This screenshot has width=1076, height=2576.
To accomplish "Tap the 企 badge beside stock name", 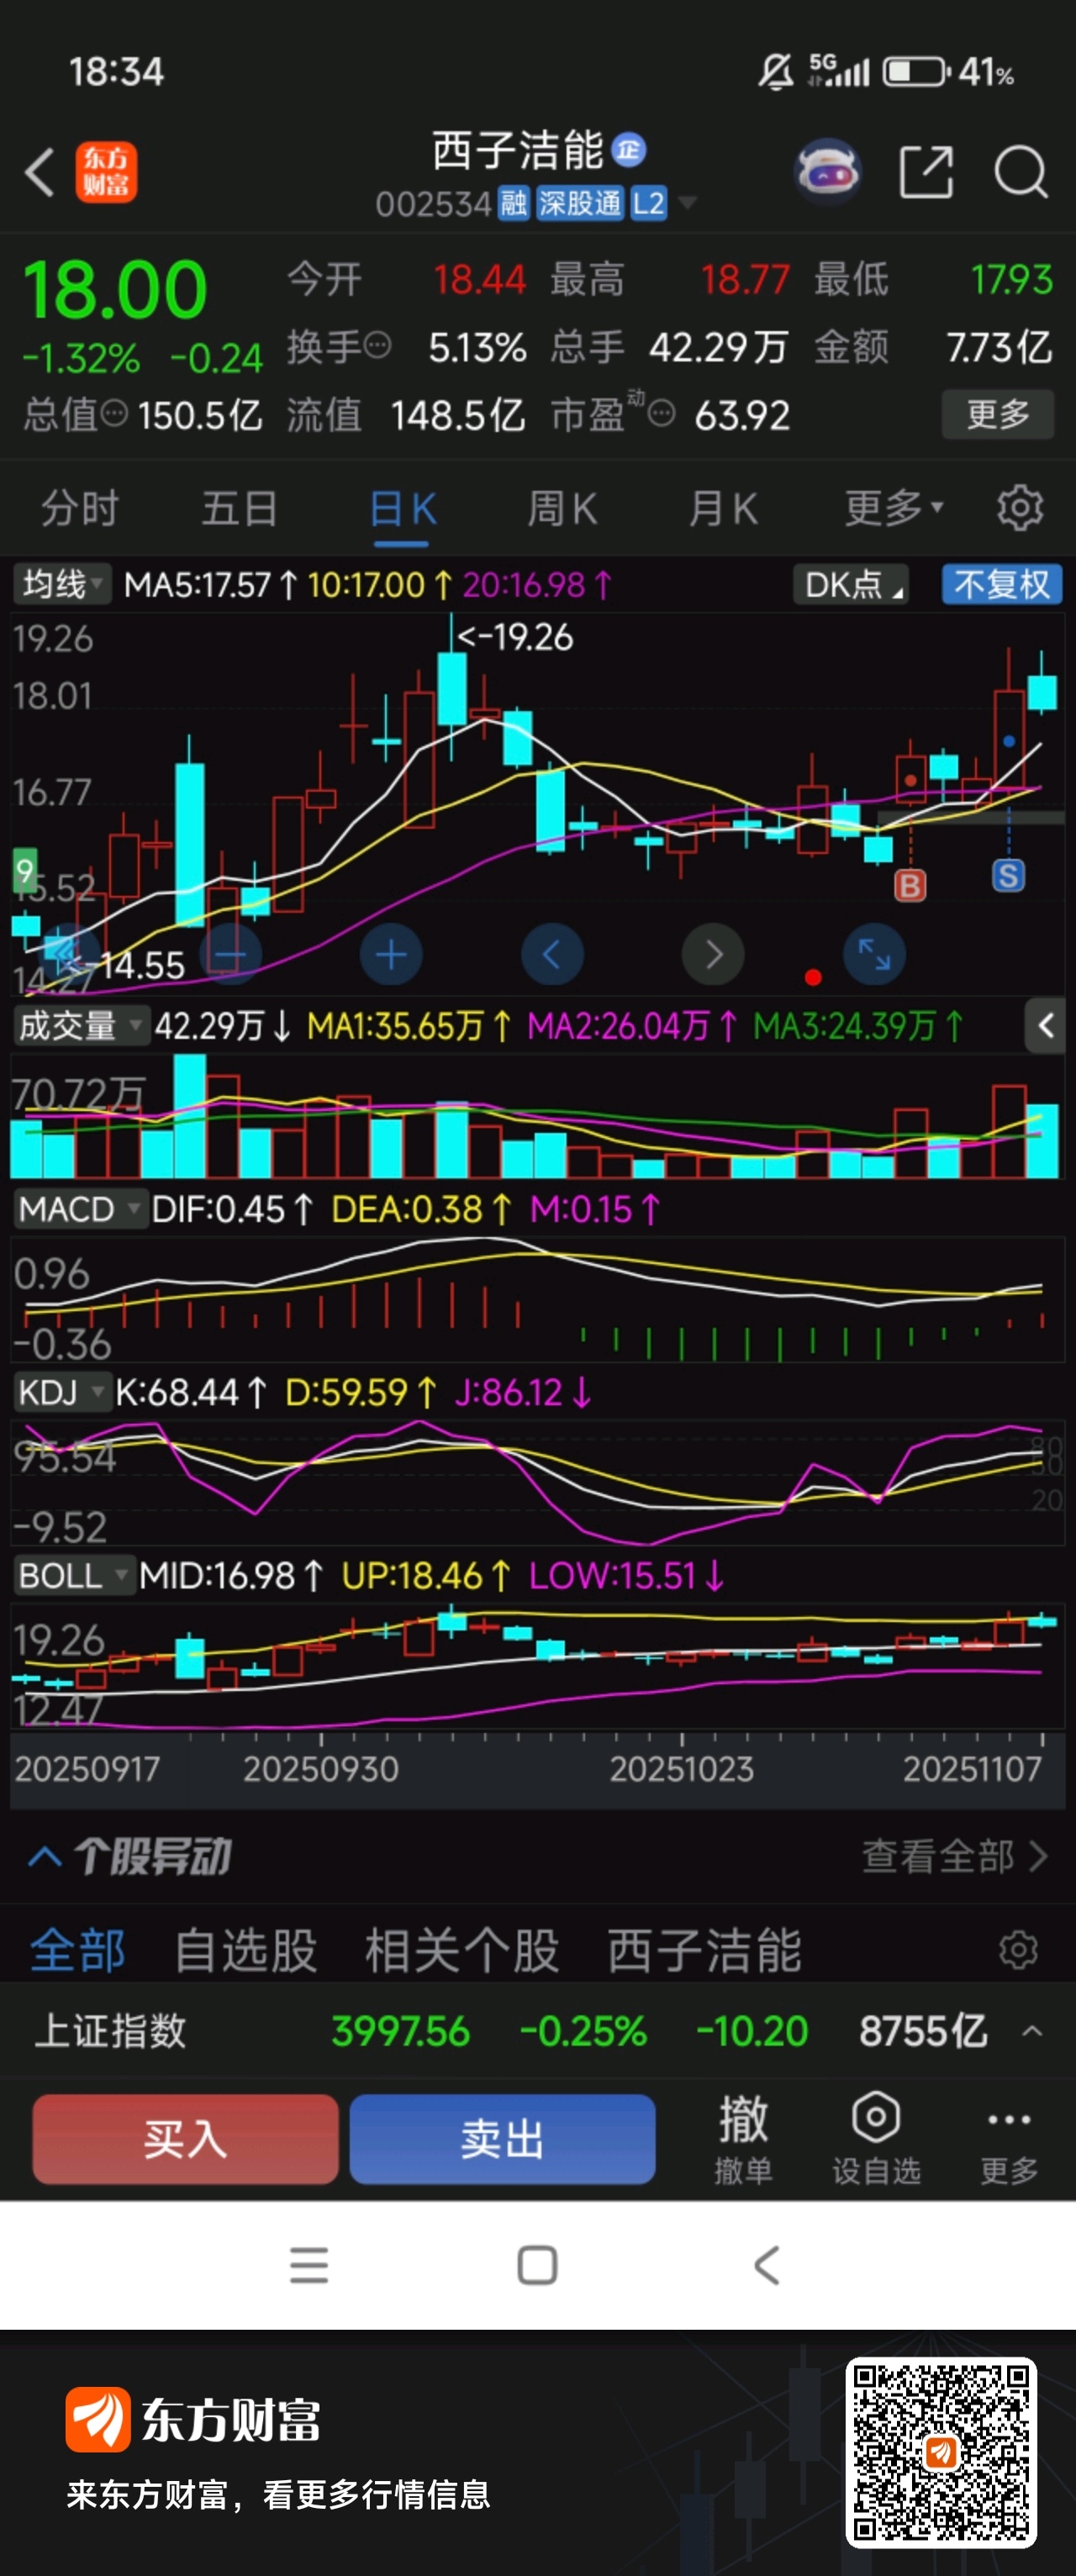I will 628,150.
